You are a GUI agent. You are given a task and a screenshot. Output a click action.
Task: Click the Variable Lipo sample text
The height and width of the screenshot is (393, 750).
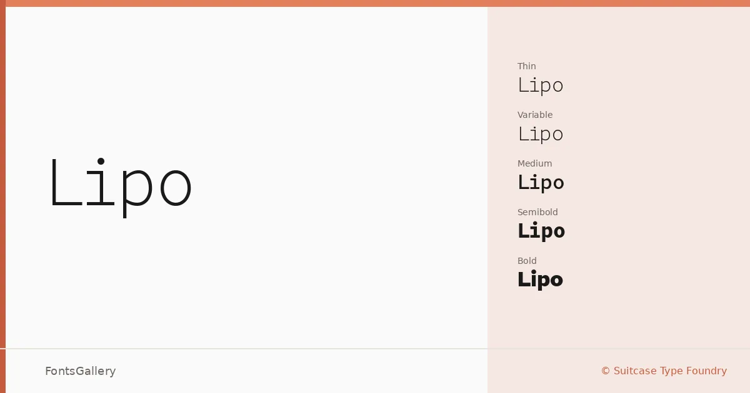pyautogui.click(x=541, y=134)
